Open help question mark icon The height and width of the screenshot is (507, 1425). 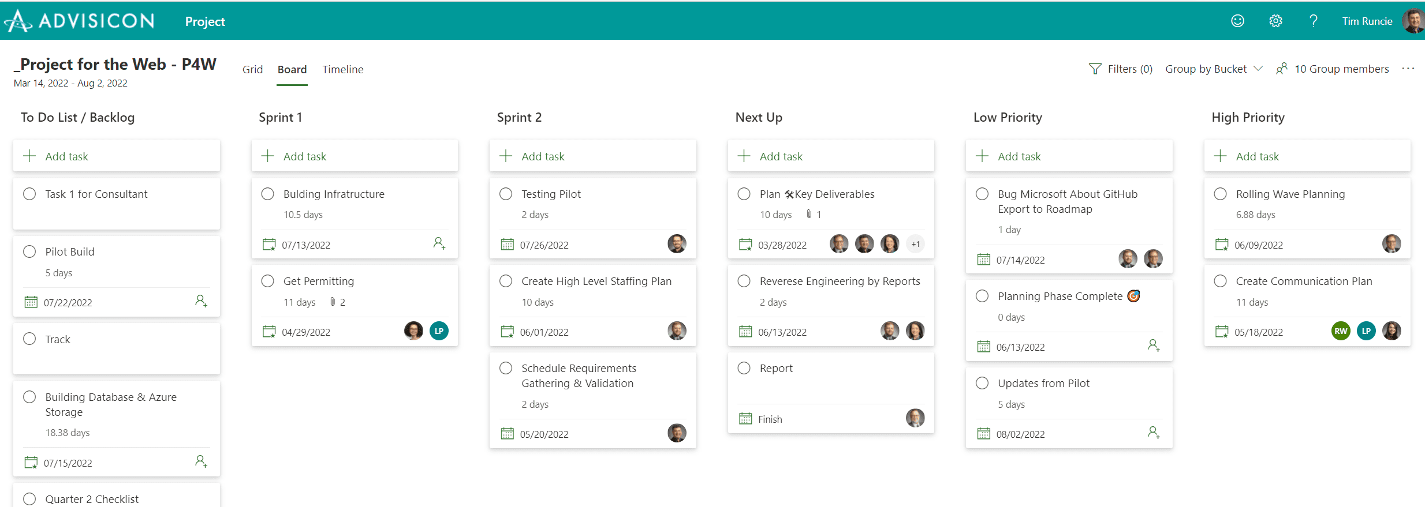coord(1314,21)
